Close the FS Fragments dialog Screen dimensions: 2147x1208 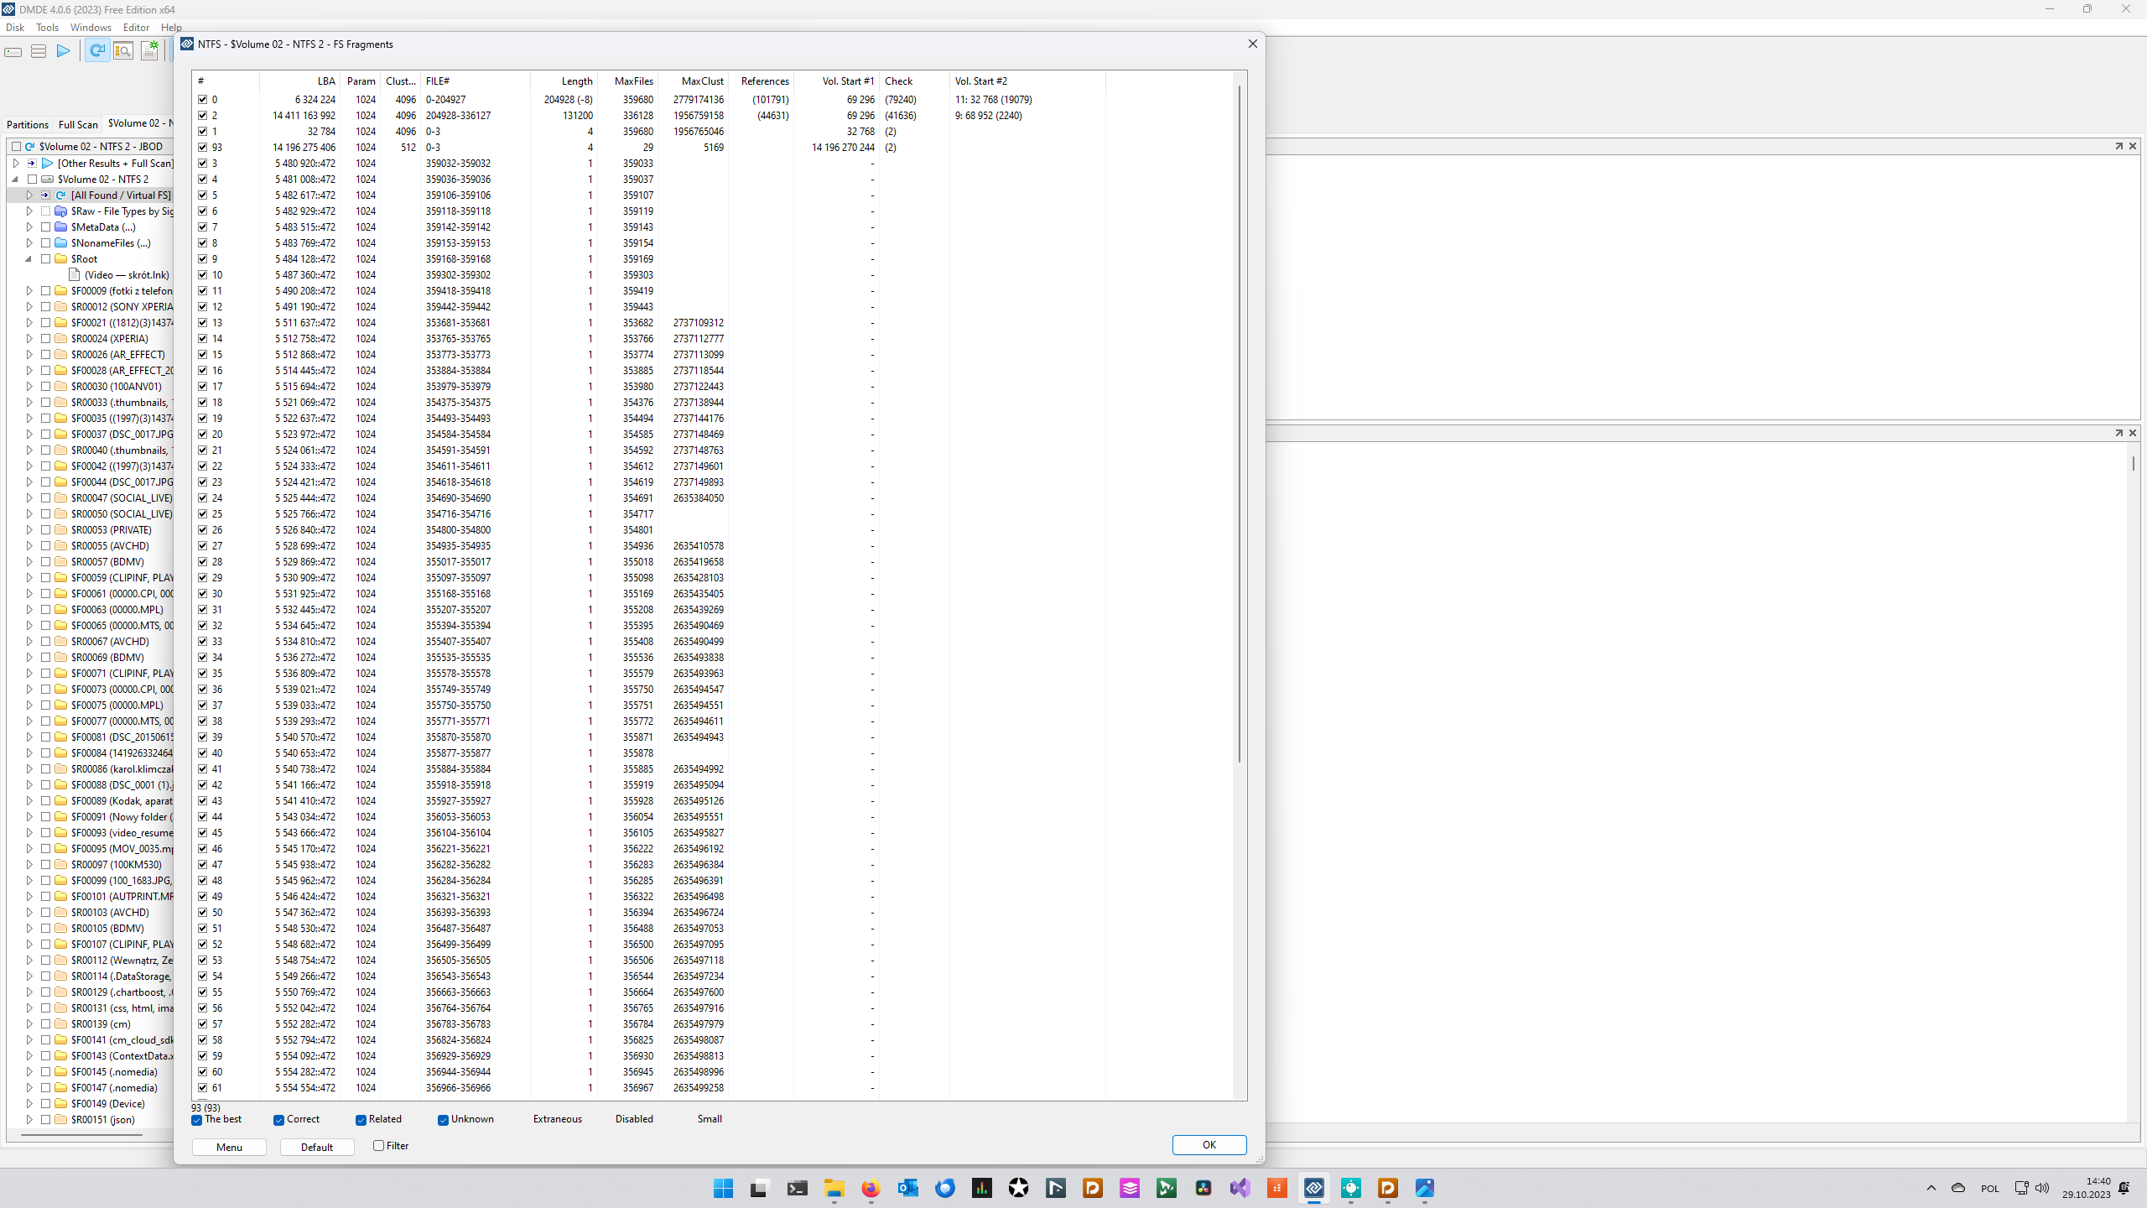click(1253, 44)
